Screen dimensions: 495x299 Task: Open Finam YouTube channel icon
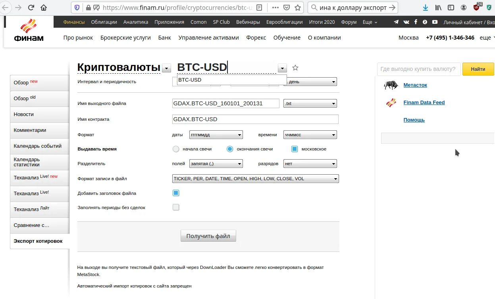[x=435, y=22]
